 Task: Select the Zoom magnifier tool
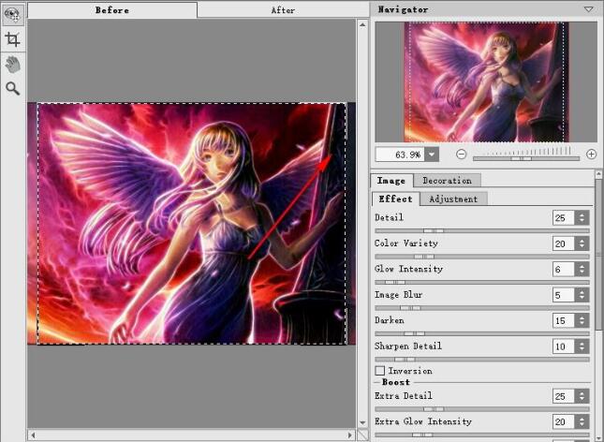pos(13,89)
